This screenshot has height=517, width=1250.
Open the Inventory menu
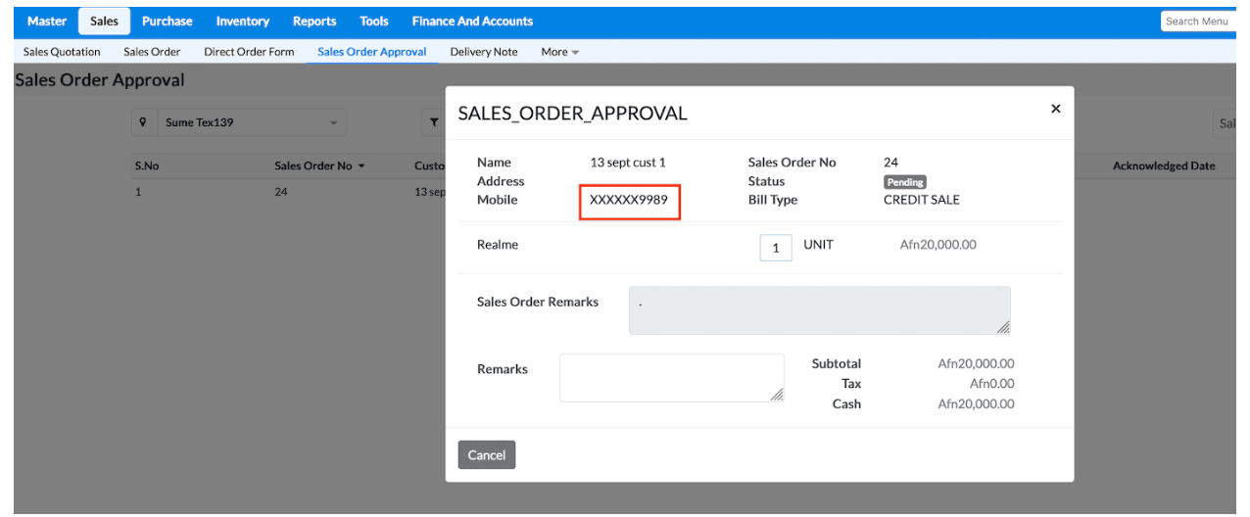tap(242, 21)
